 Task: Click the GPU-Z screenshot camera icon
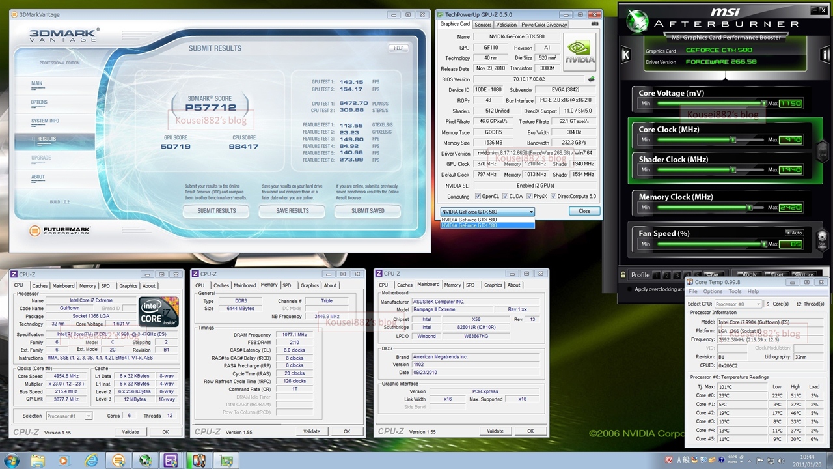pos(595,24)
